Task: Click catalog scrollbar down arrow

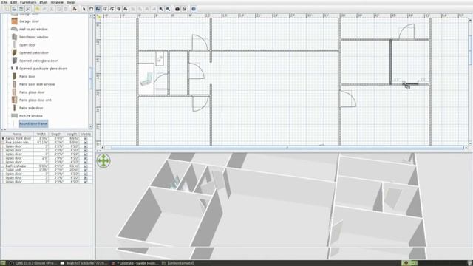Action: [x=91, y=126]
